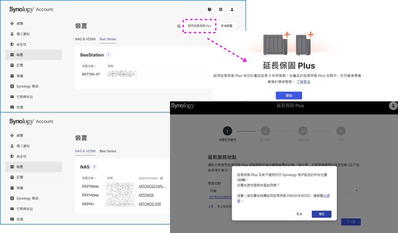Select step 1 circle in the warranty wizard

pos(227,131)
